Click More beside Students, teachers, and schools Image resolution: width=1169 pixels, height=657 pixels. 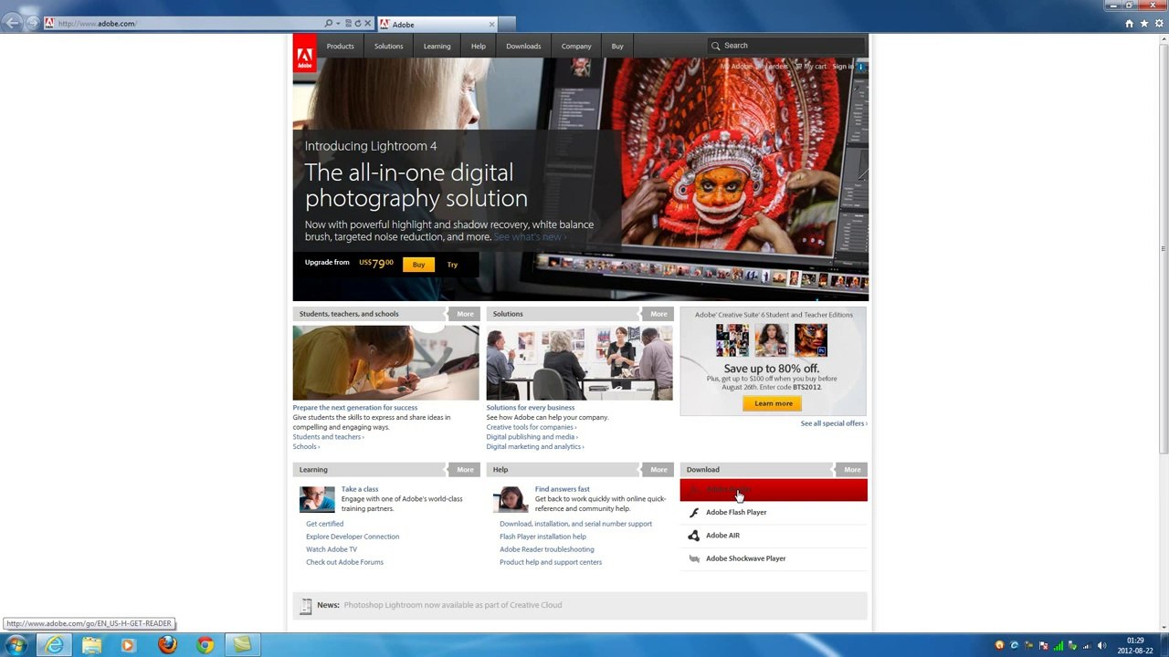point(465,314)
